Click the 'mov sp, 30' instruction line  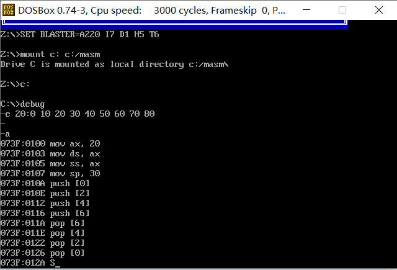coord(50,174)
